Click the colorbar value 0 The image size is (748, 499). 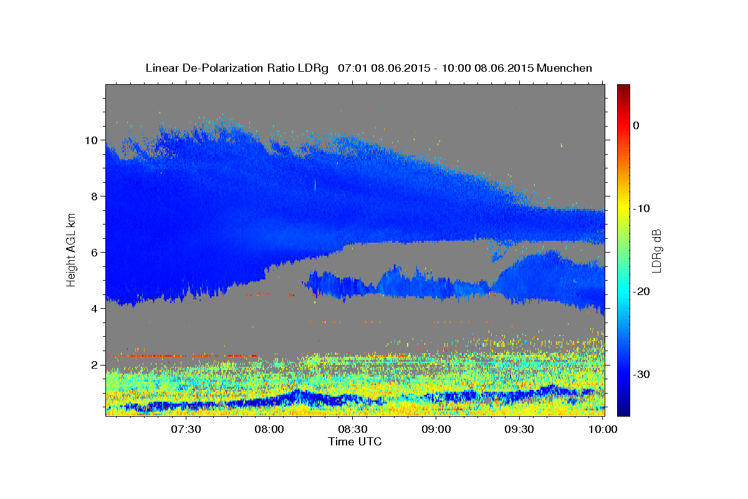(636, 125)
